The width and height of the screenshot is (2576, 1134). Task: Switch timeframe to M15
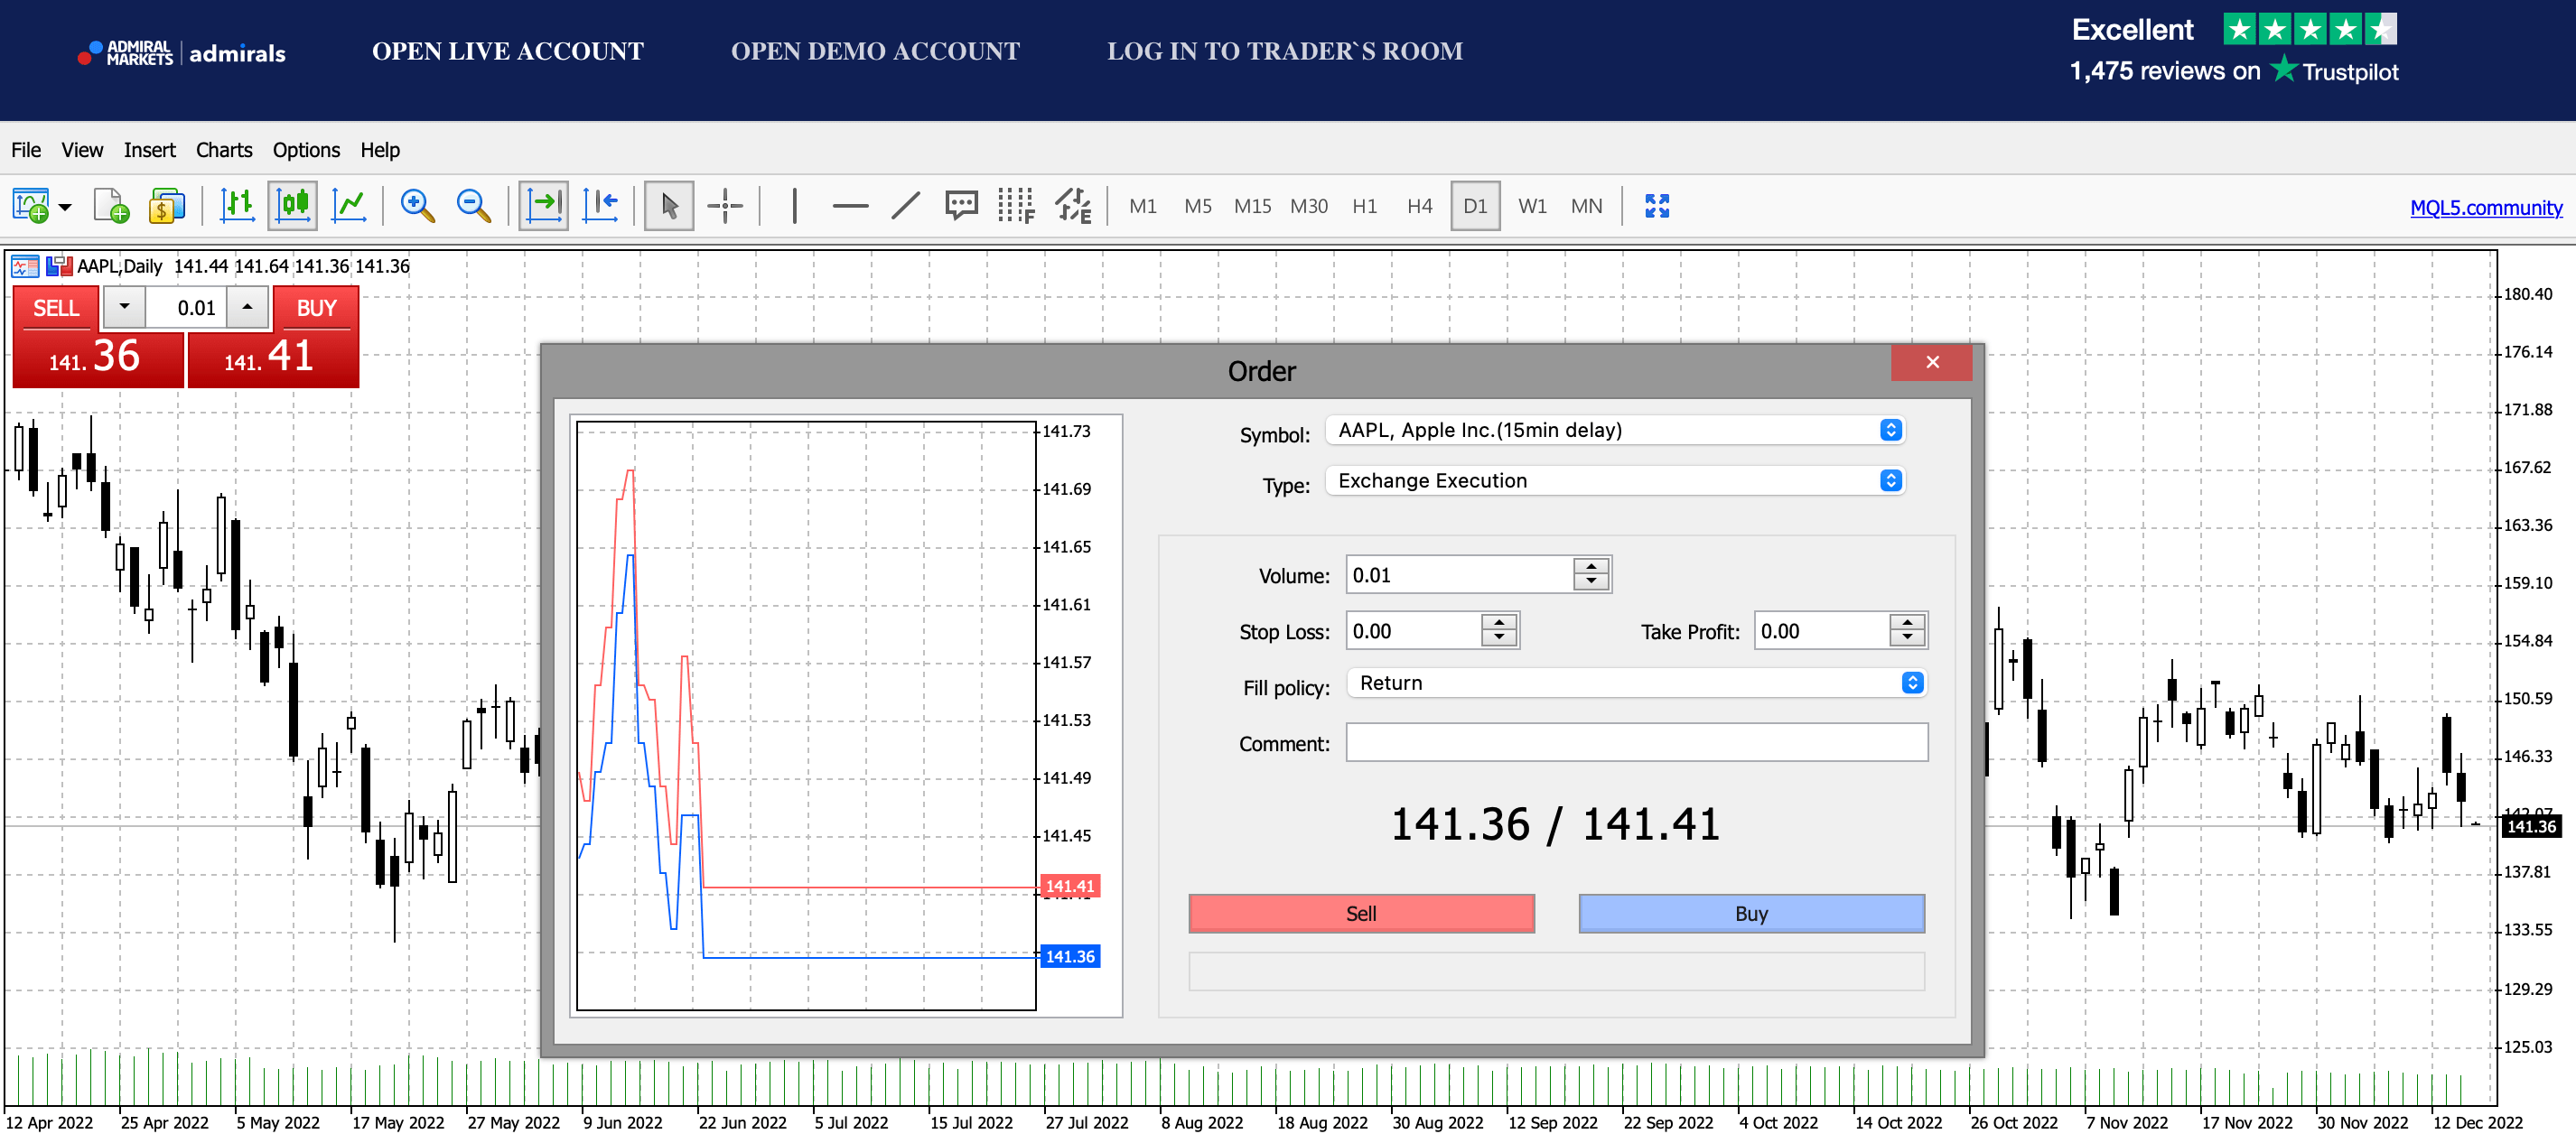tap(1252, 207)
